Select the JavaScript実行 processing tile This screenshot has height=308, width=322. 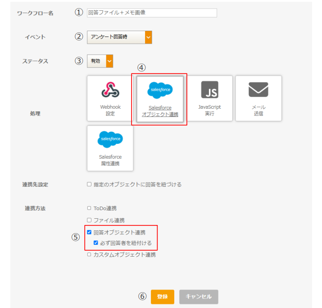click(209, 98)
